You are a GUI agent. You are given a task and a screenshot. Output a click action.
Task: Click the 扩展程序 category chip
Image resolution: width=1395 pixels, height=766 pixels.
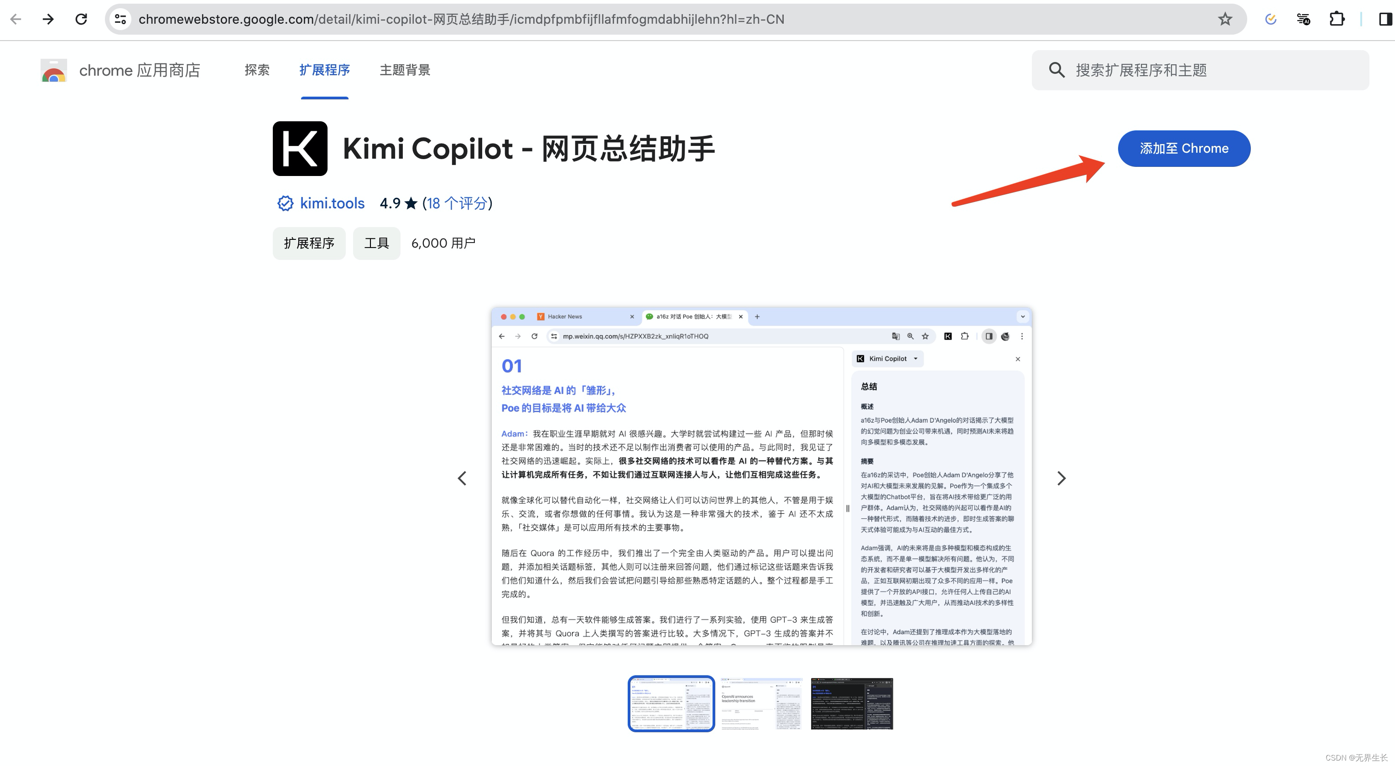pos(309,243)
